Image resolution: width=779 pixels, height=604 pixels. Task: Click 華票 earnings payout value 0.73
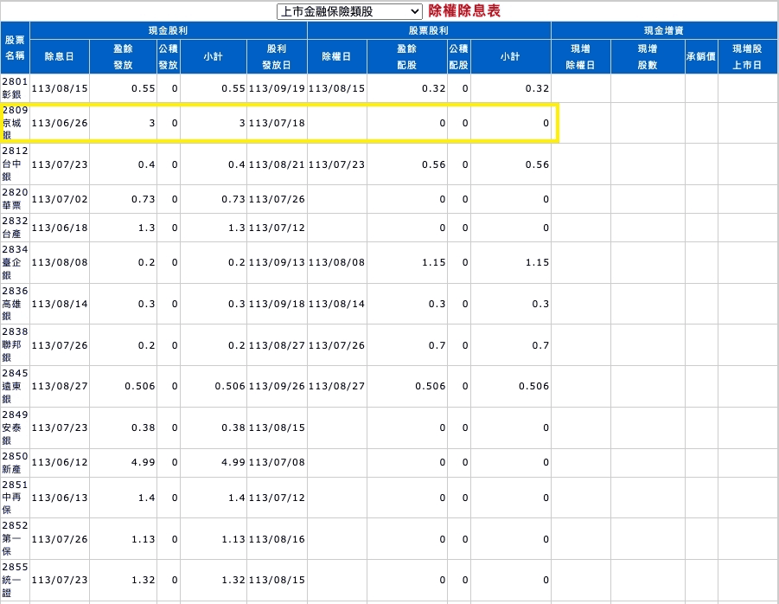pos(143,199)
